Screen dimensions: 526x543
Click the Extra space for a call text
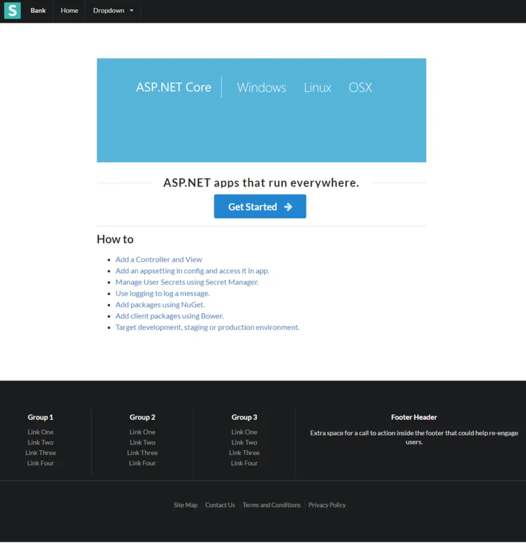(x=414, y=437)
